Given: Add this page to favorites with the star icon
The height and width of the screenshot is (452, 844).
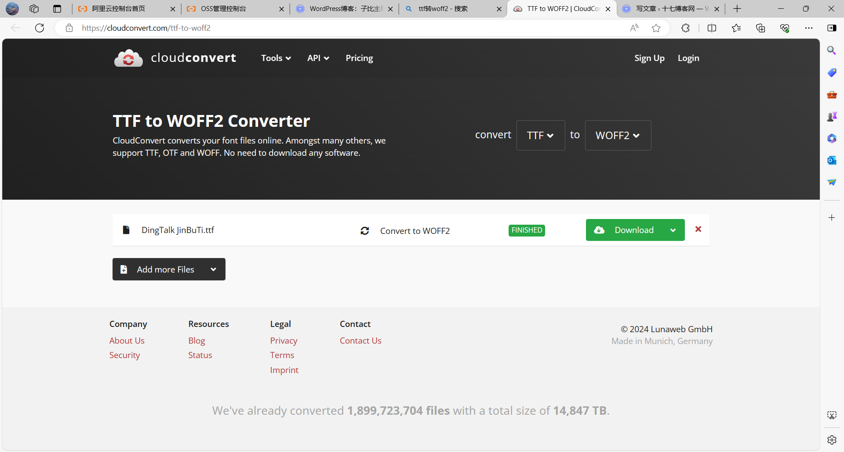Looking at the screenshot, I should (x=656, y=28).
